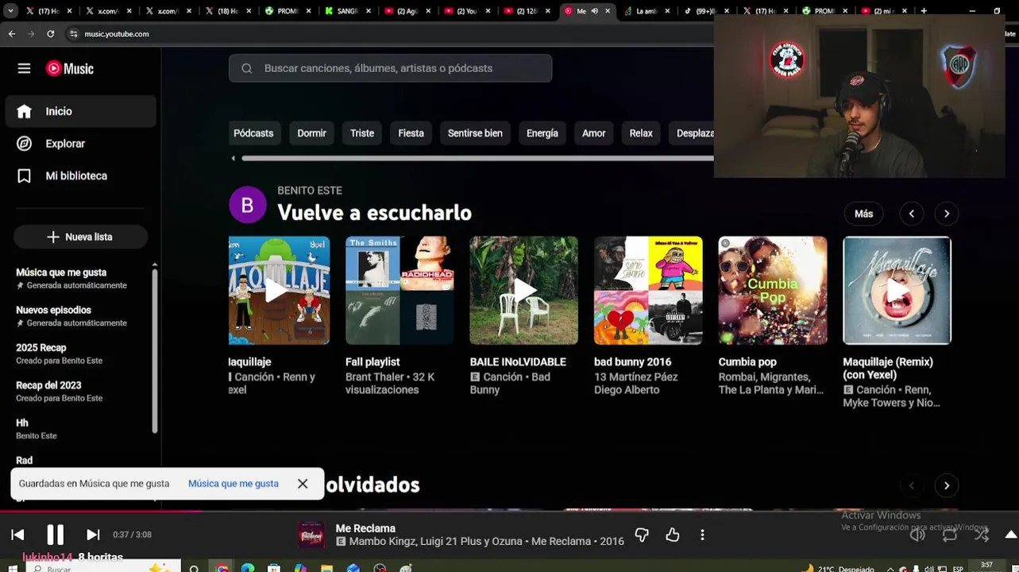Go back in browser
Screen dimensions: 1019x572
click(x=11, y=34)
